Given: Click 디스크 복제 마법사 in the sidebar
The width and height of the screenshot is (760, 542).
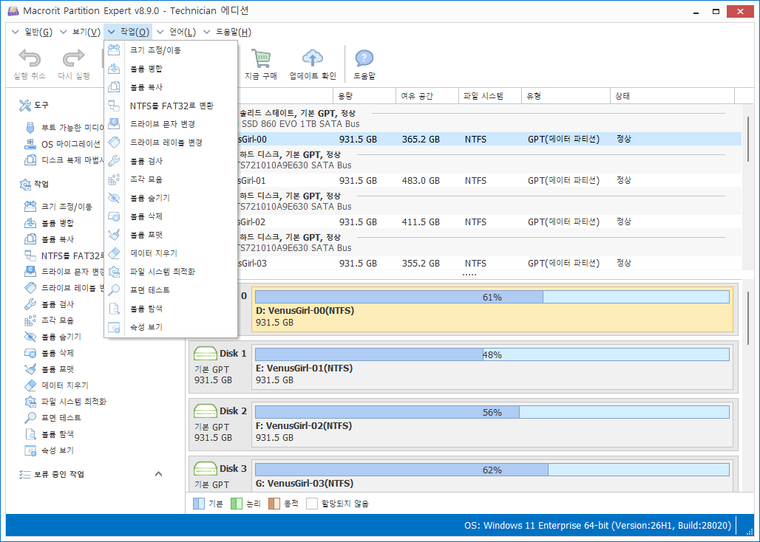Looking at the screenshot, I should tap(65, 160).
